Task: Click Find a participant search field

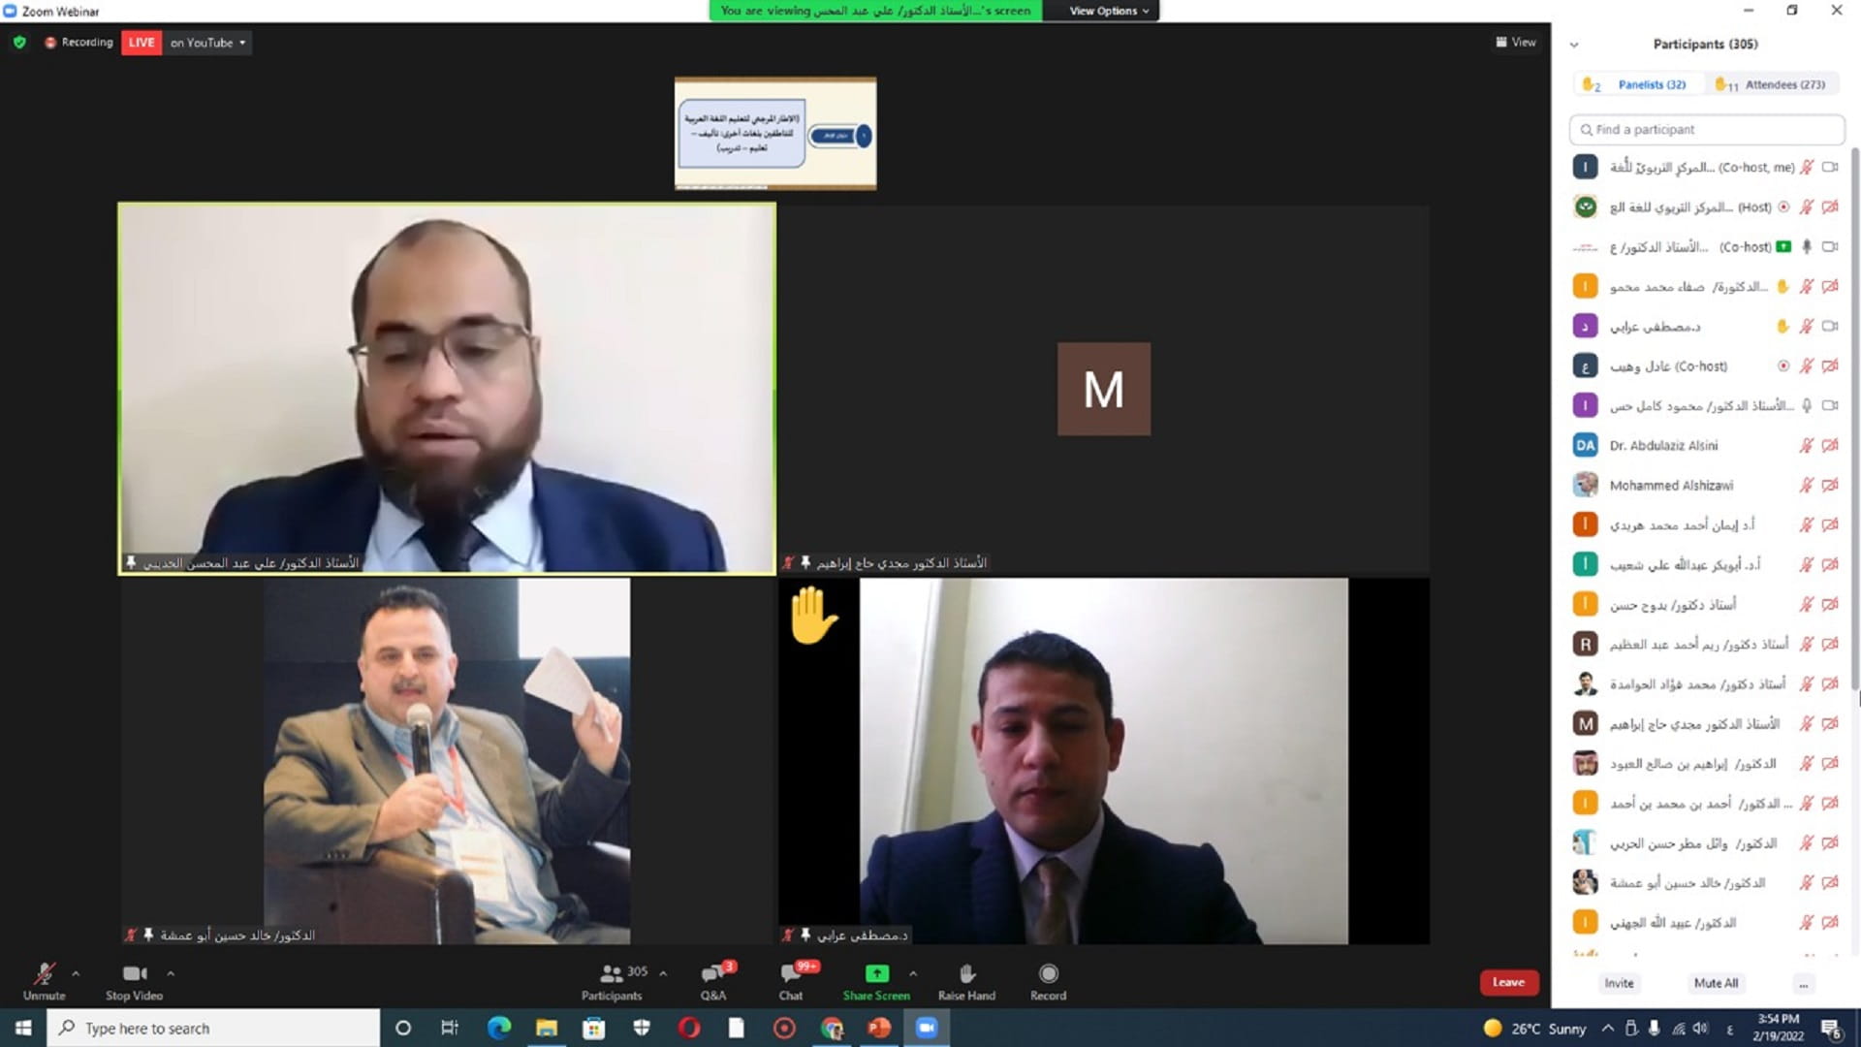Action: (1706, 129)
